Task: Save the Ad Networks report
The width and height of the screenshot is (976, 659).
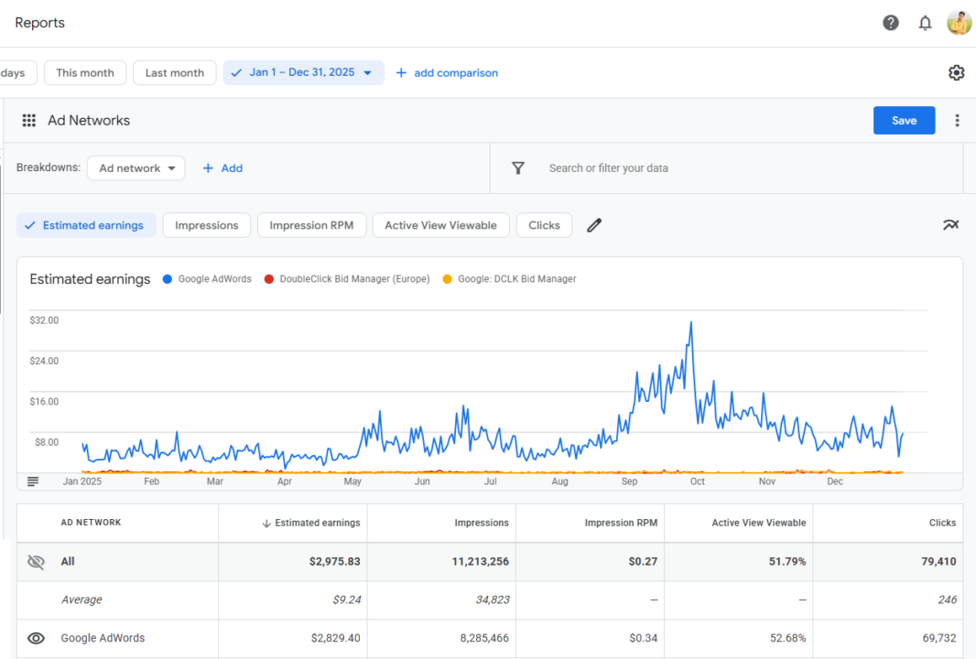Action: pos(904,120)
